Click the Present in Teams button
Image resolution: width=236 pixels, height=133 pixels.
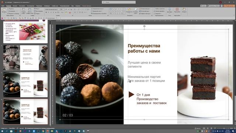pos(213,6)
